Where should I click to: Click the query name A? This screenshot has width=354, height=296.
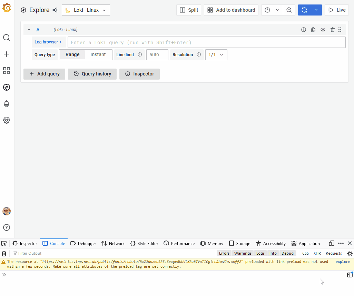[38, 30]
